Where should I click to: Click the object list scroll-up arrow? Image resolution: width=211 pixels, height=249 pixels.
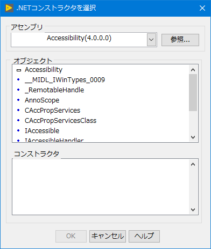click(x=193, y=70)
